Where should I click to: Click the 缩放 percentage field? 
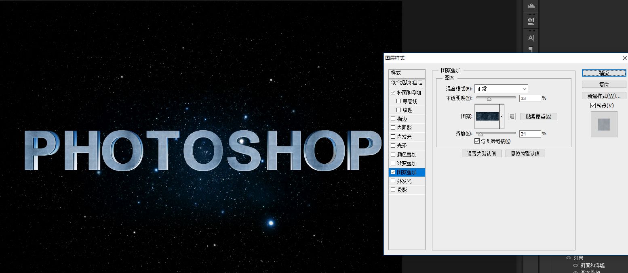(530, 134)
